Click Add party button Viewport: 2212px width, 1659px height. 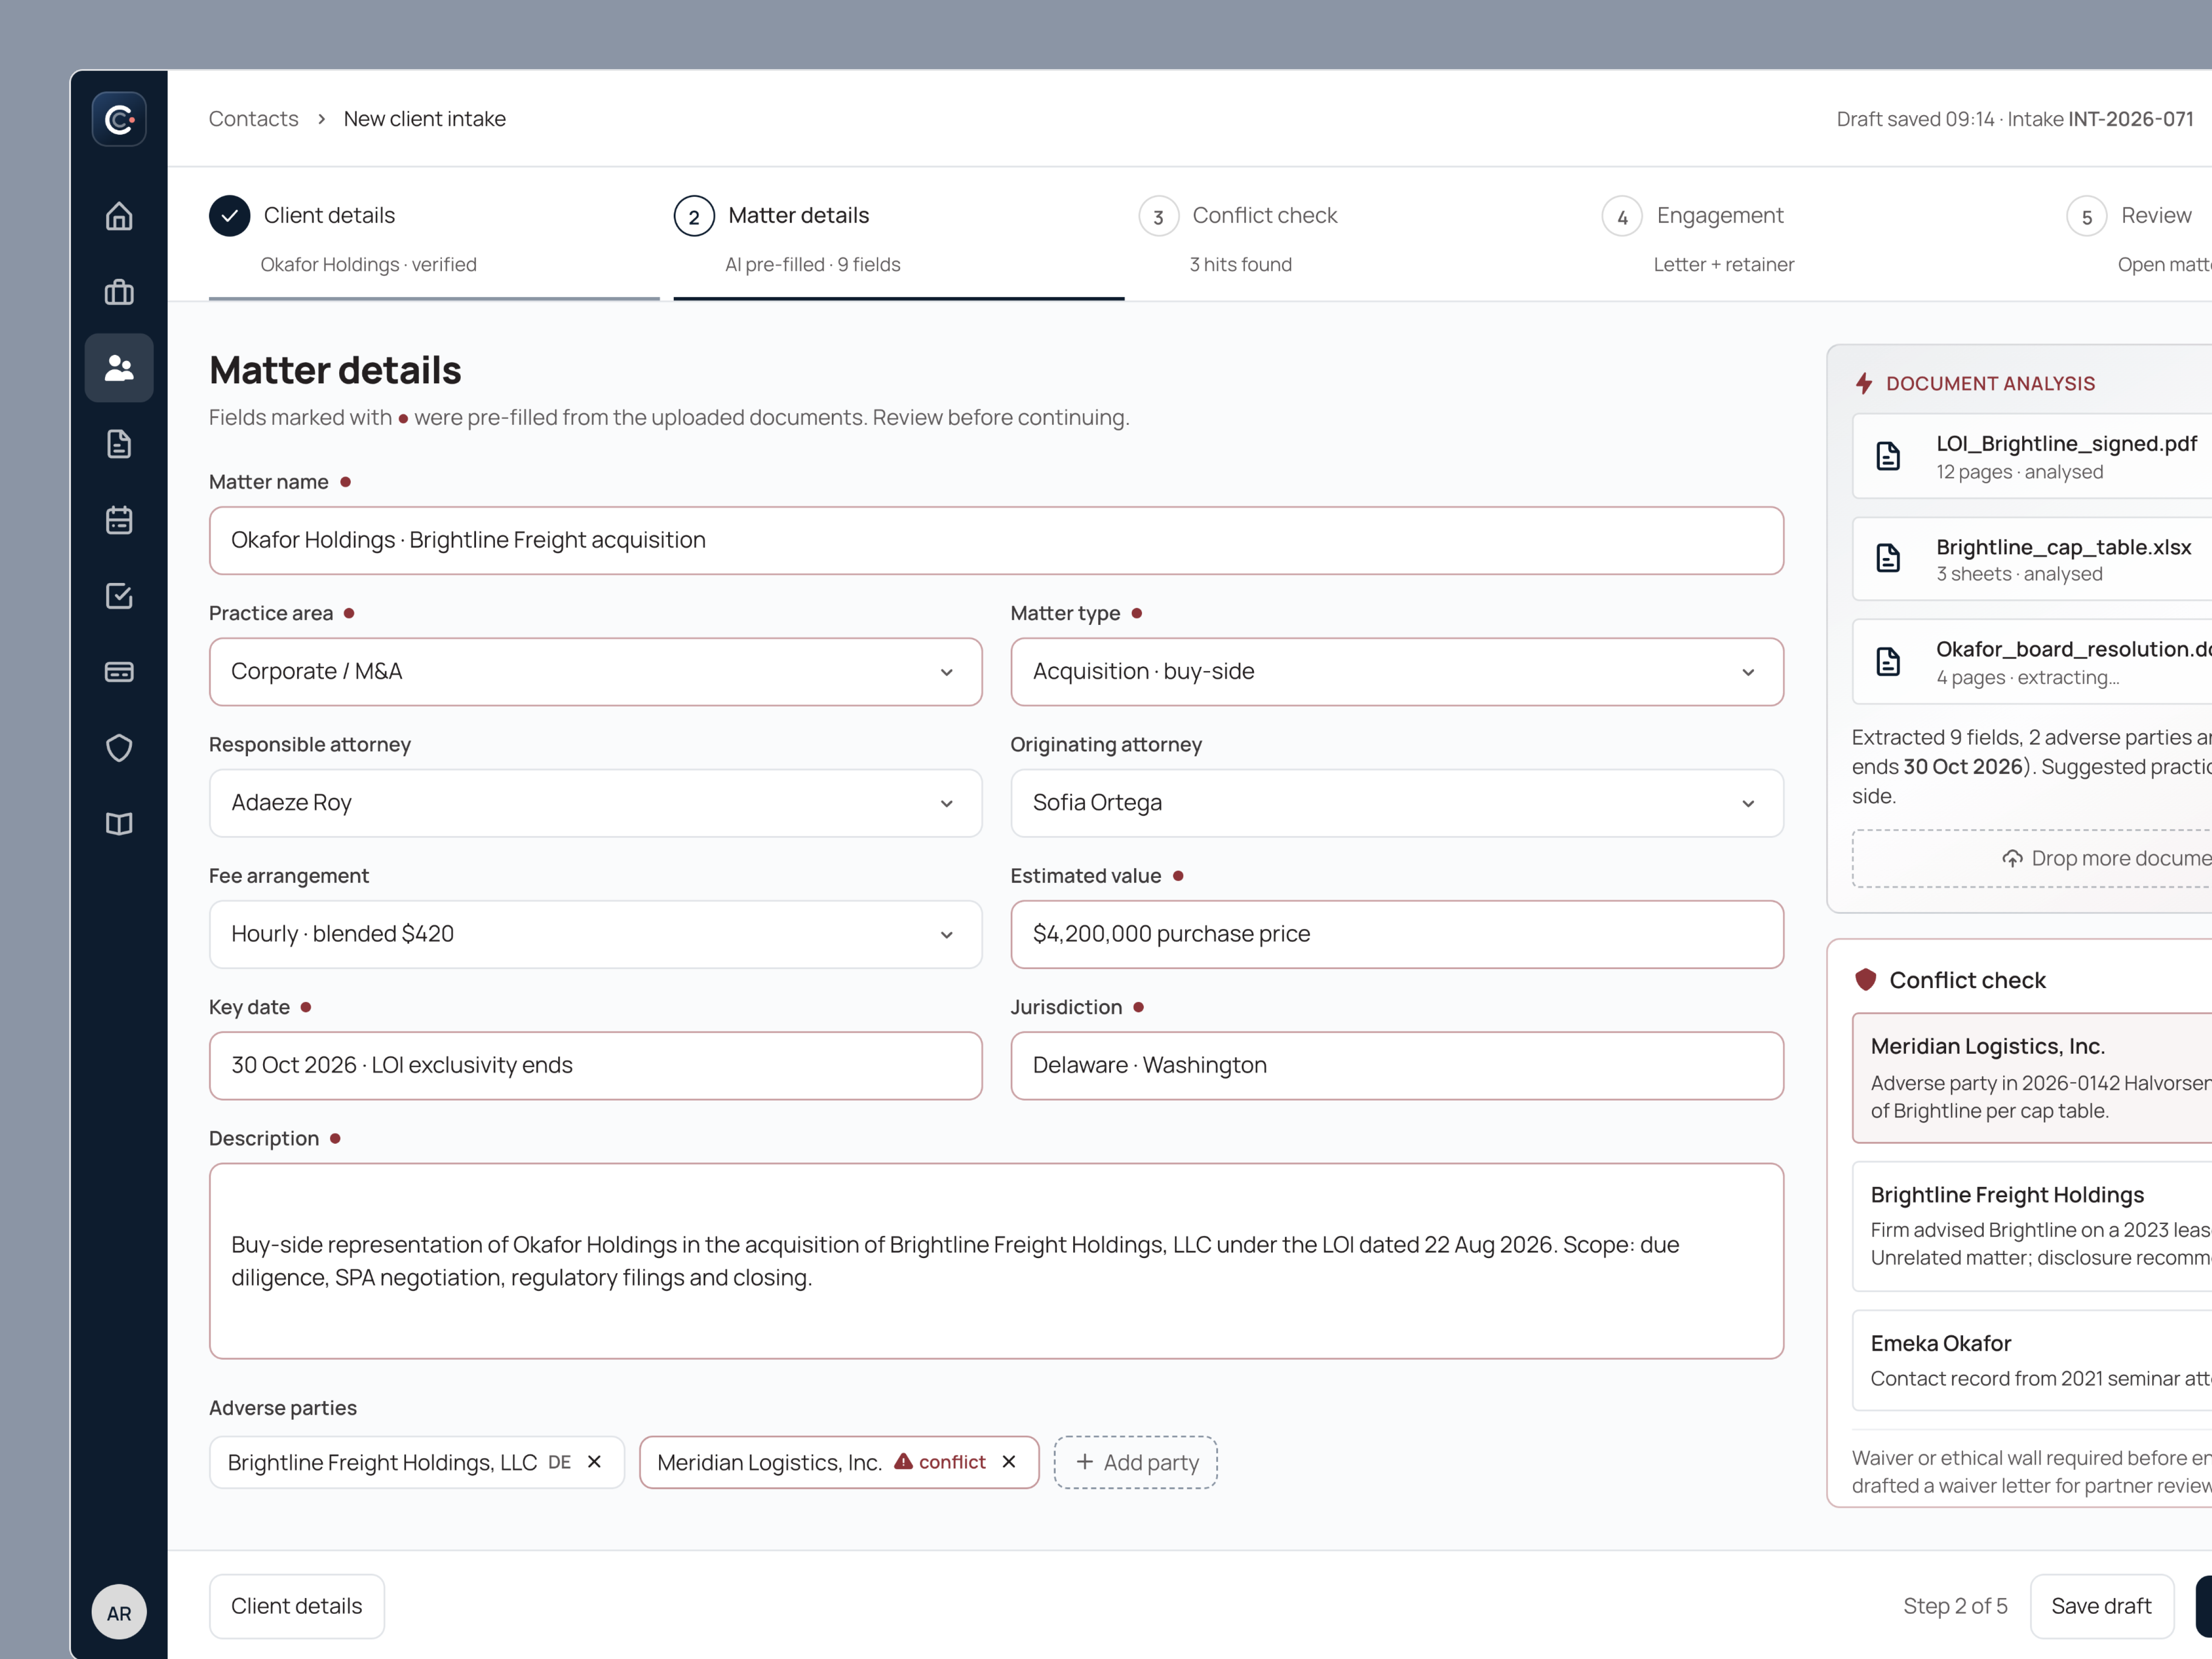tap(1136, 1462)
